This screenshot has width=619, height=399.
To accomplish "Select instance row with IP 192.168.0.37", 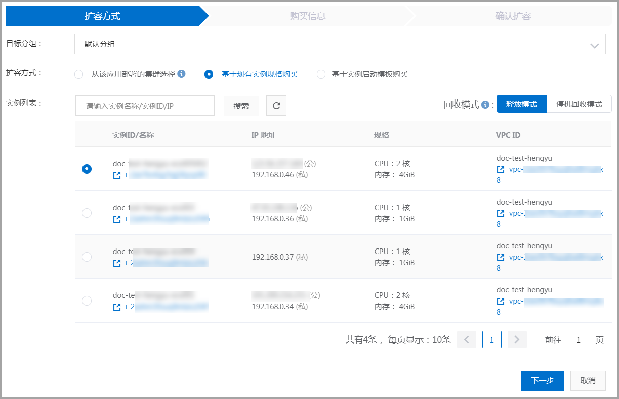I will tap(87, 257).
